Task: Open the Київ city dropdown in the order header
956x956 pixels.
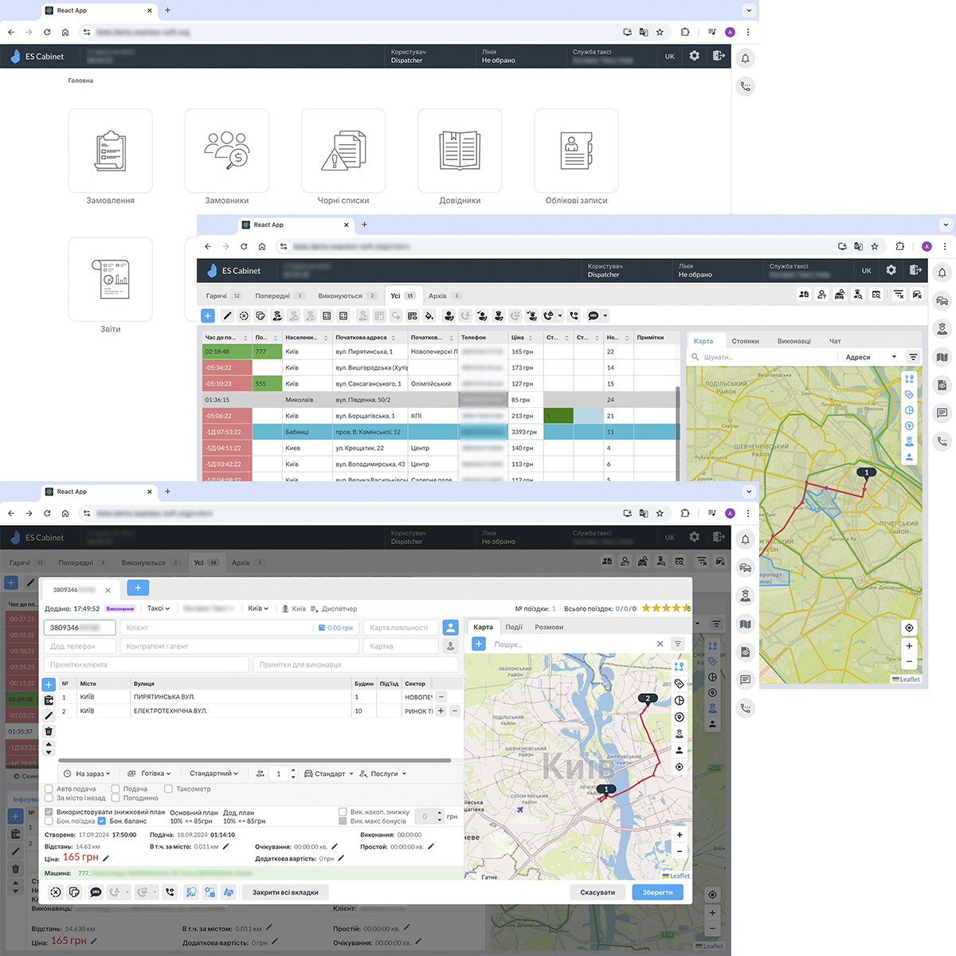Action: coord(258,609)
